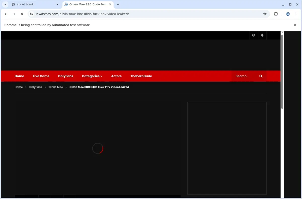Click the current page breadcrumb title
Viewport: 302px width, 199px height.
pyautogui.click(x=99, y=87)
